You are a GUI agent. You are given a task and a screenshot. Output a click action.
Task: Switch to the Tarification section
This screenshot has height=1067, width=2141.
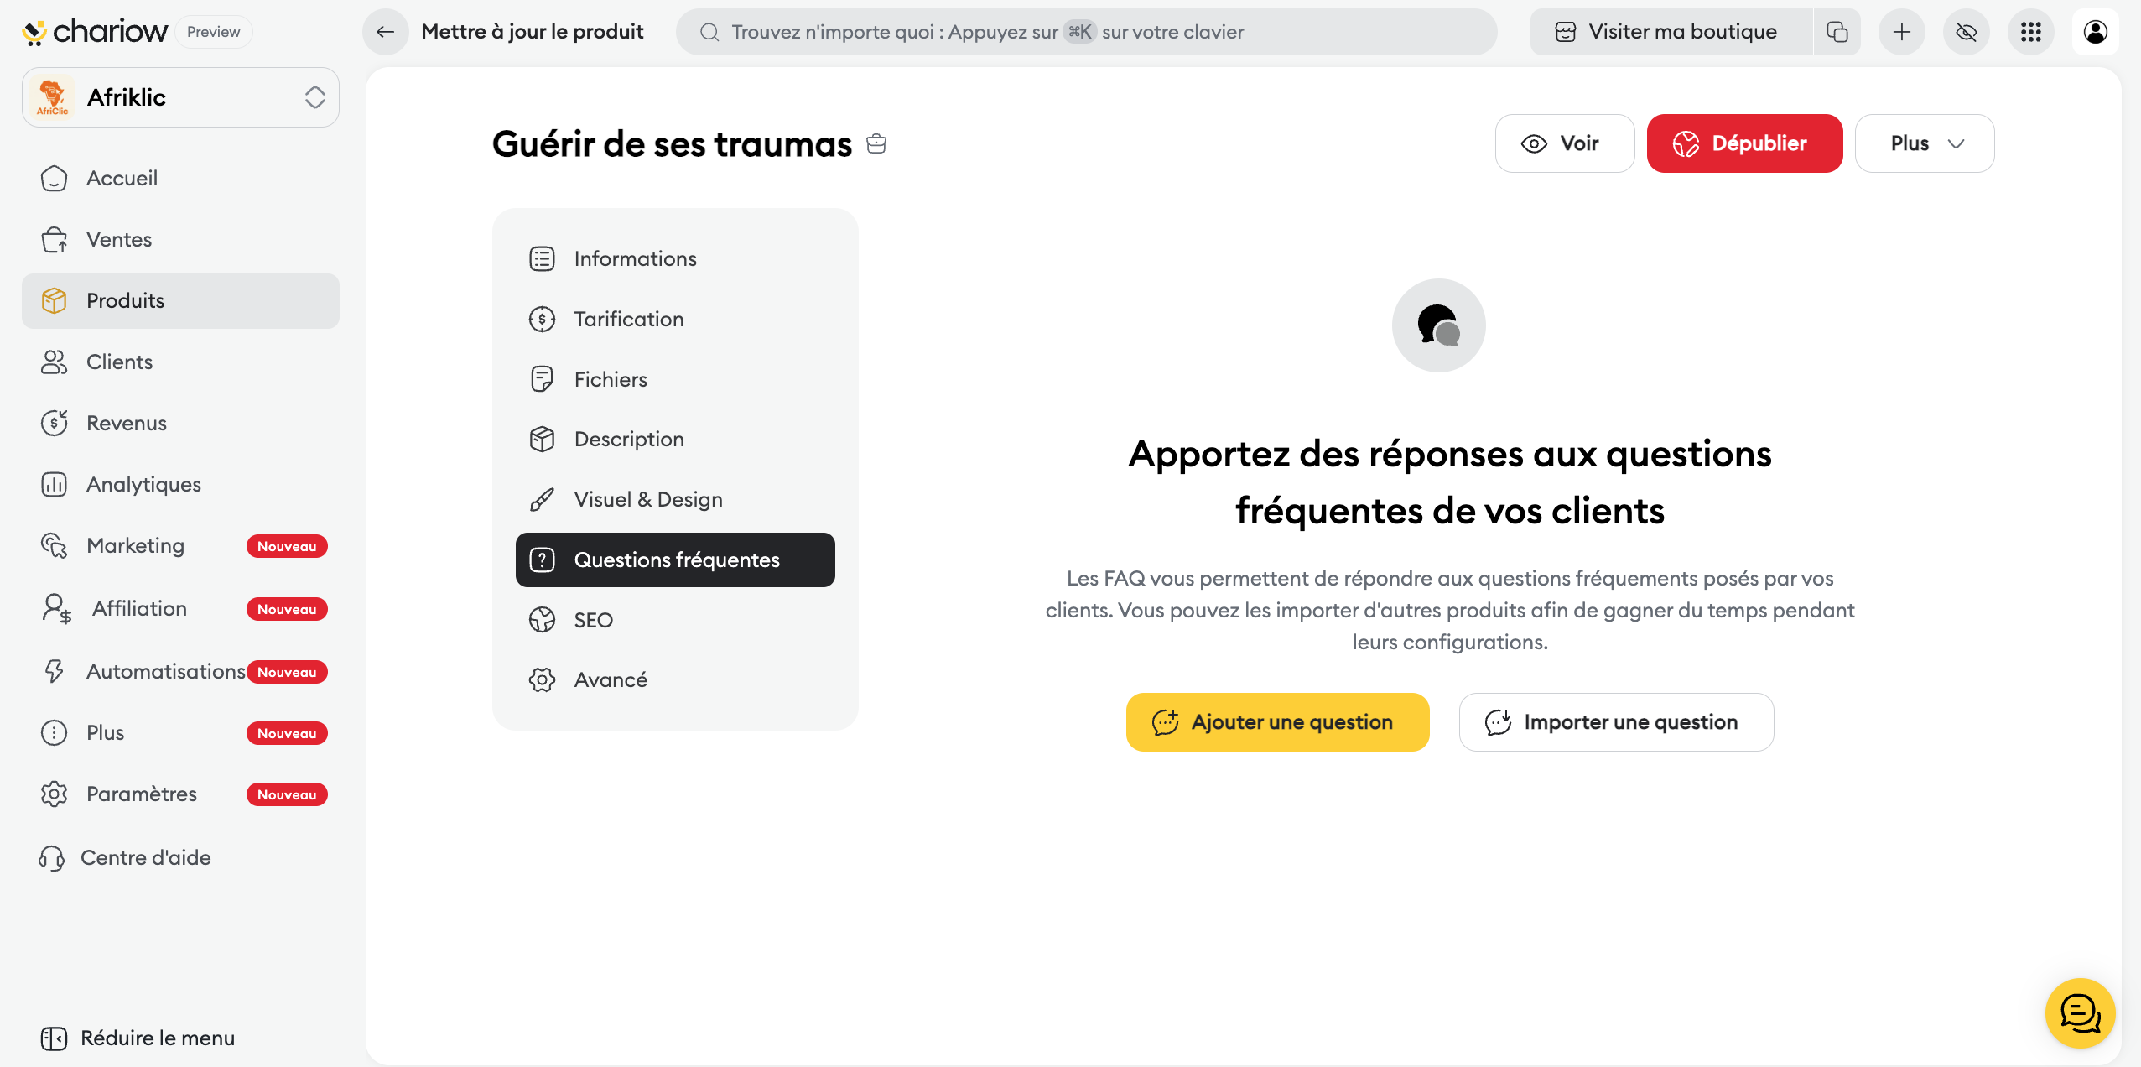[628, 320]
